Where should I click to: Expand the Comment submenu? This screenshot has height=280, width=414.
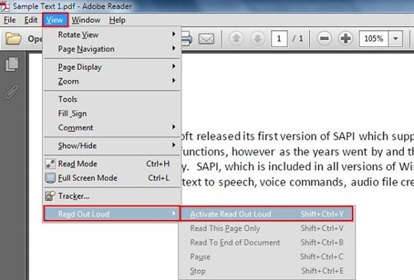pyautogui.click(x=112, y=127)
